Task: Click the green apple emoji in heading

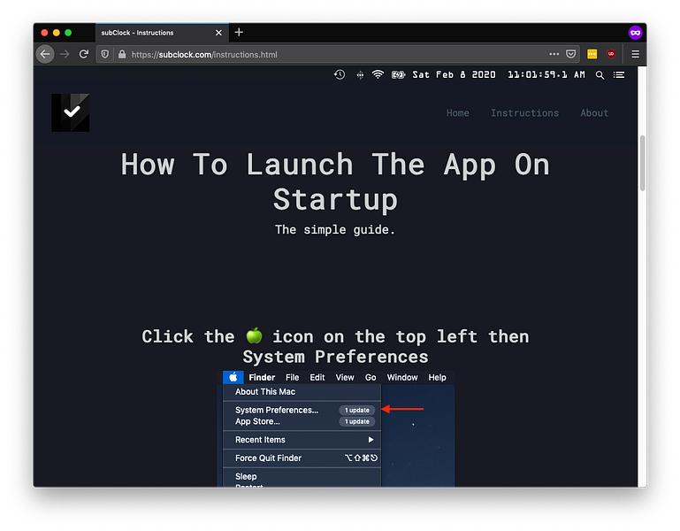Action: coord(254,335)
